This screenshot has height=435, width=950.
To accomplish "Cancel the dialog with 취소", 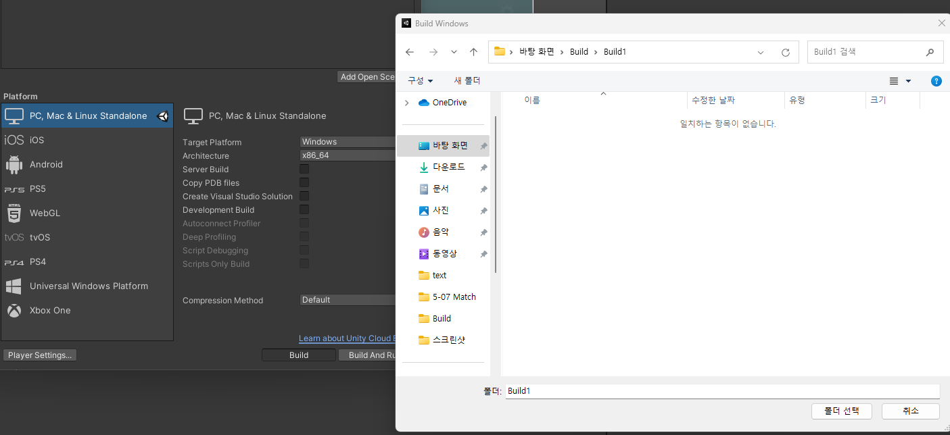I will coord(910,411).
